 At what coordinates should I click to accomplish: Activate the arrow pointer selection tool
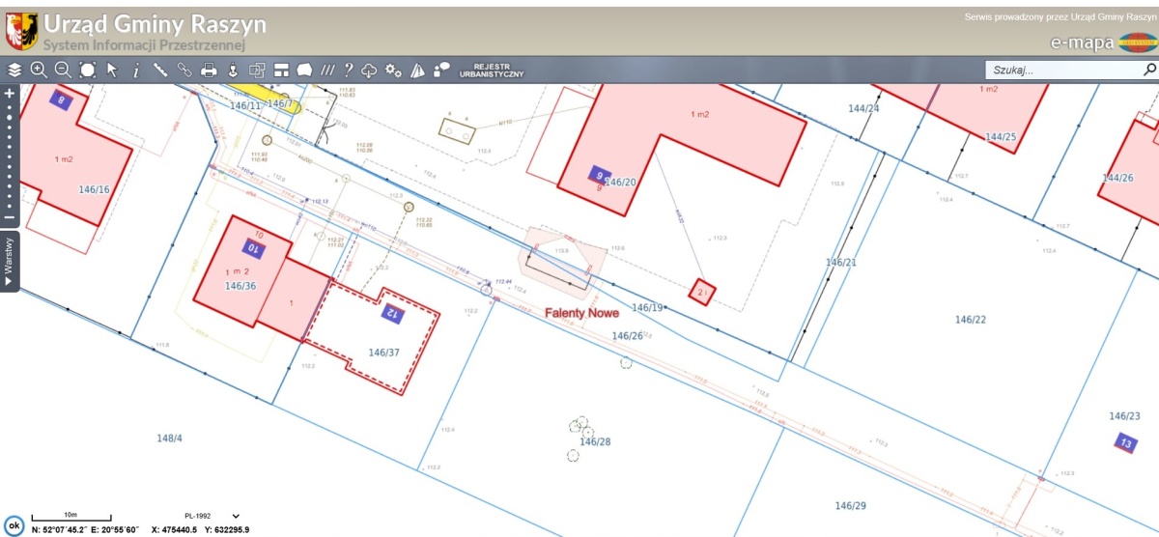(x=112, y=70)
